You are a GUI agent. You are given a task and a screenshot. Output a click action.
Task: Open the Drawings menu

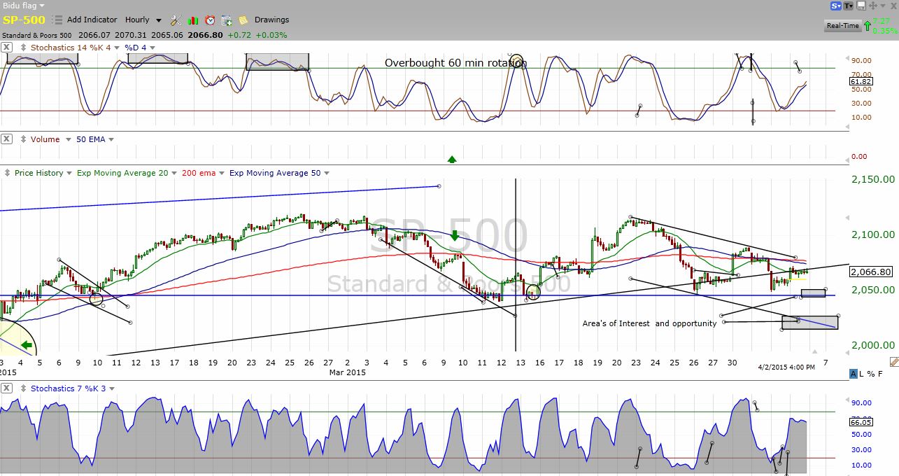(271, 20)
